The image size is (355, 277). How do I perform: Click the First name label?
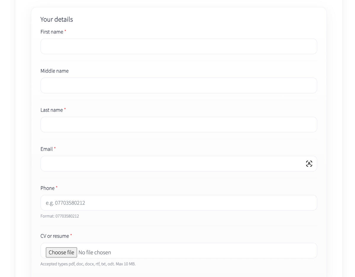pos(52,32)
